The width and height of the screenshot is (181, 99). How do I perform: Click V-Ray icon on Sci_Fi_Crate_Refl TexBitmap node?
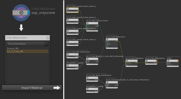pos(88,59)
